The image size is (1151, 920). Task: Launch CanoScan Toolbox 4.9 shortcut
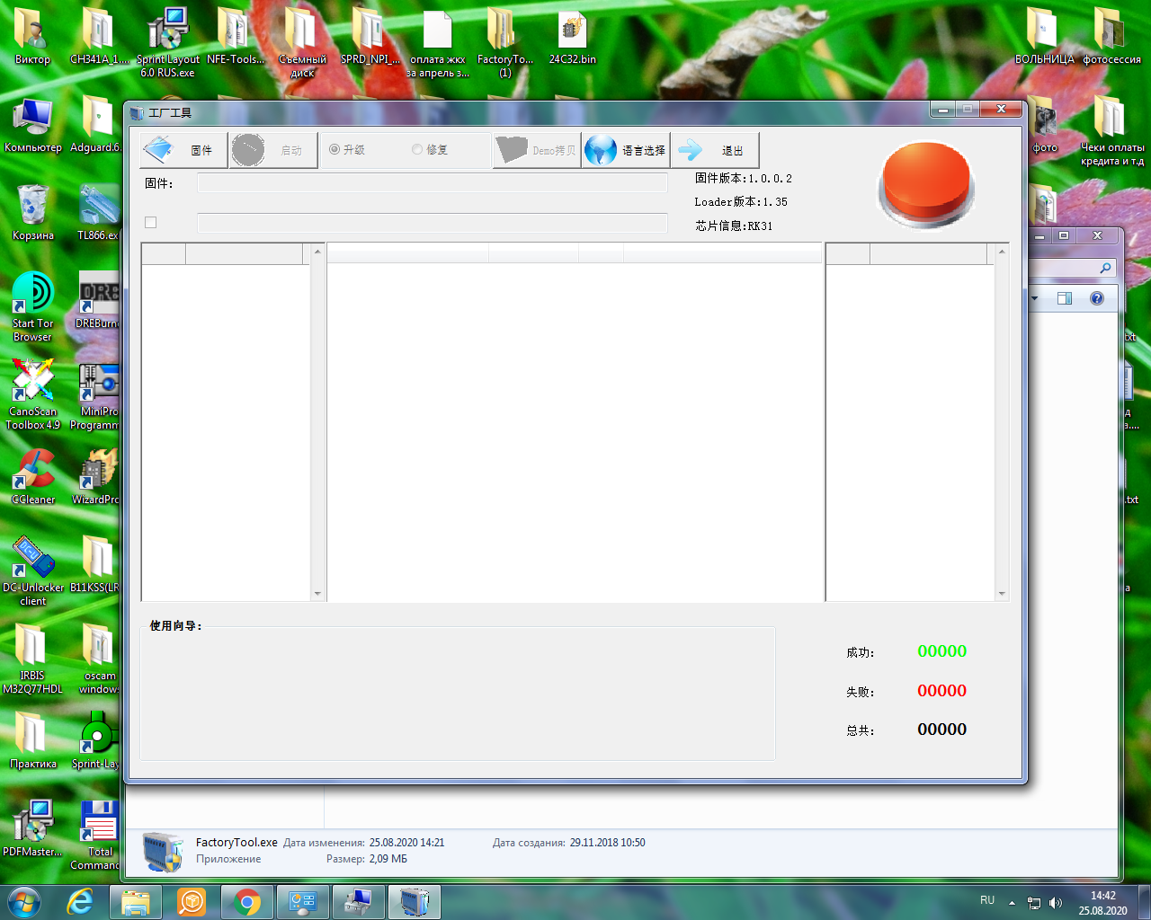coord(32,394)
